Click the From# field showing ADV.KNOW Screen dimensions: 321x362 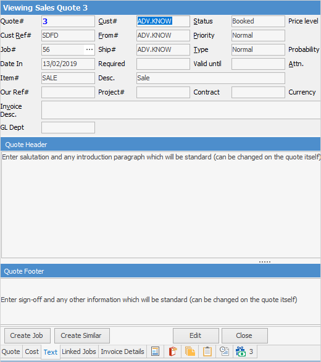coord(163,36)
